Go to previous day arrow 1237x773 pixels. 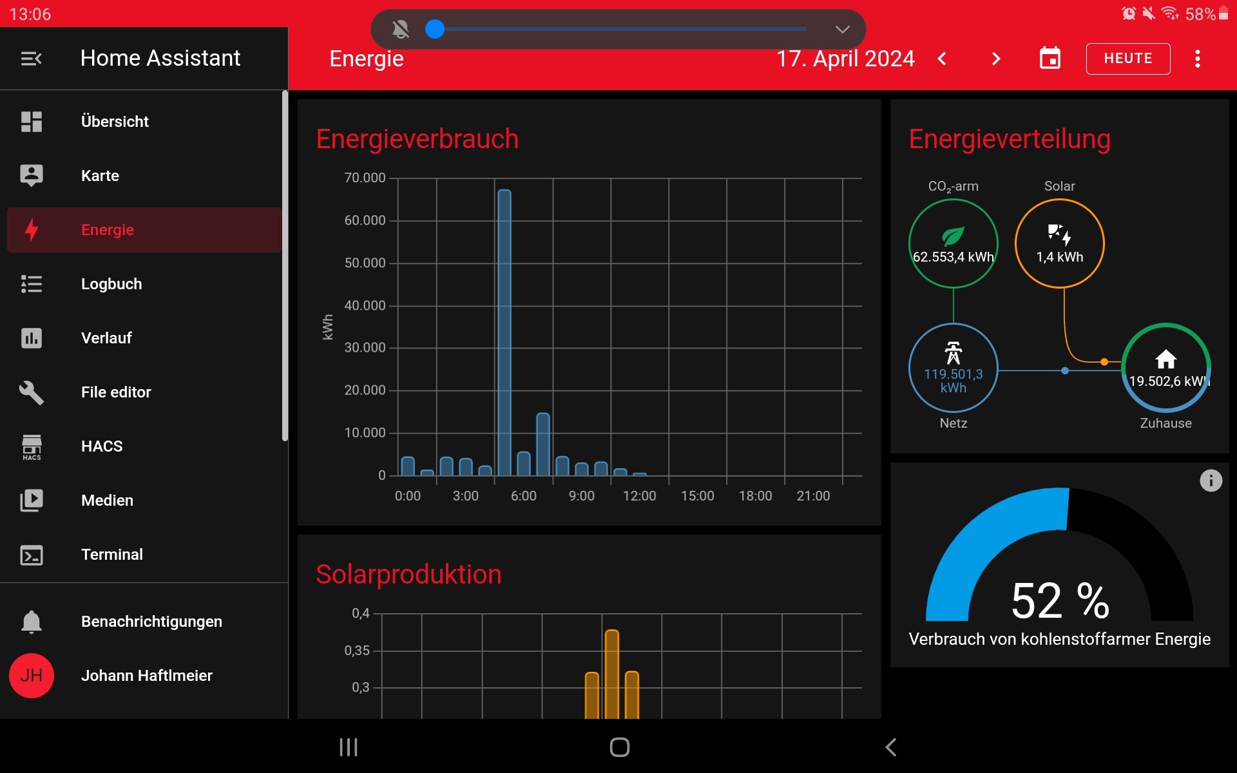tap(942, 59)
